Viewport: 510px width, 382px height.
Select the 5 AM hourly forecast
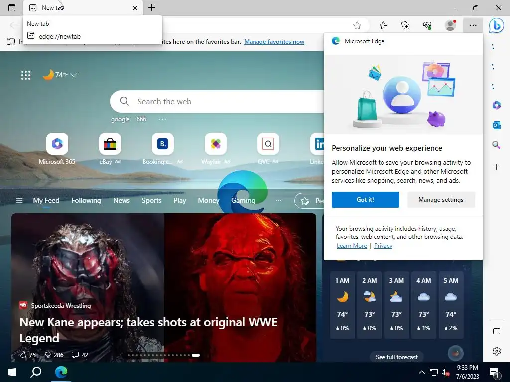(x=451, y=305)
